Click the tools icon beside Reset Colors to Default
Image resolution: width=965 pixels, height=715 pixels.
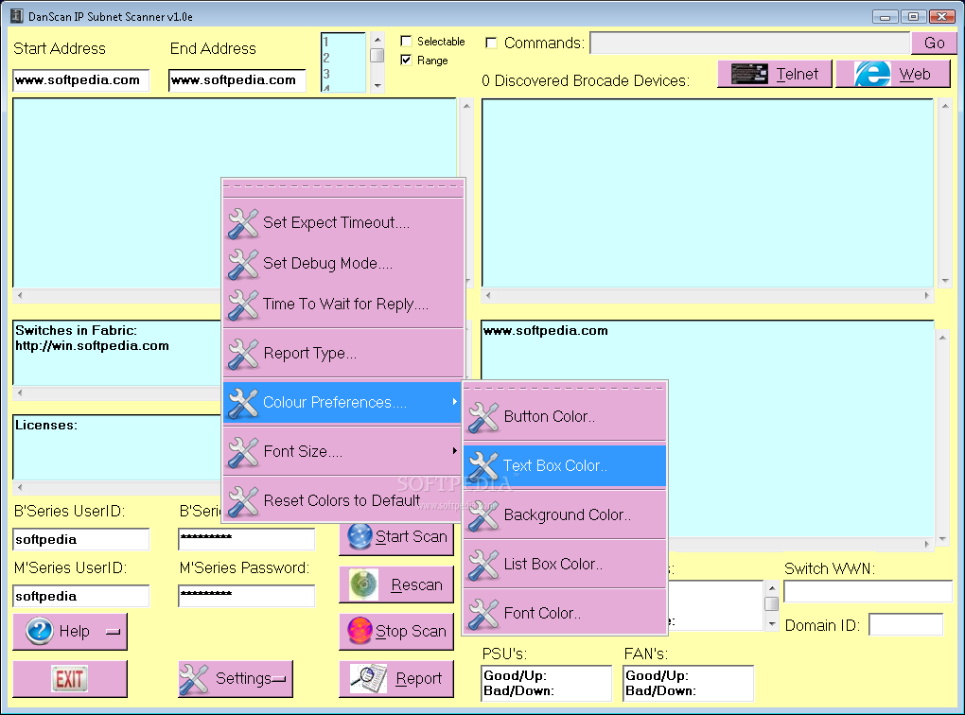tap(243, 501)
